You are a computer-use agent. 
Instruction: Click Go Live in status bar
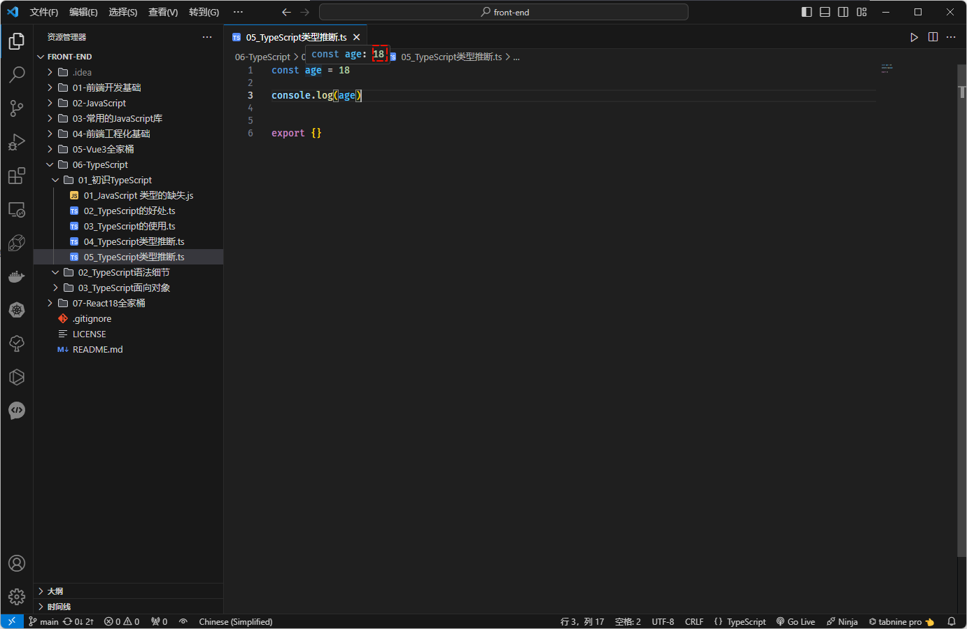(x=796, y=621)
